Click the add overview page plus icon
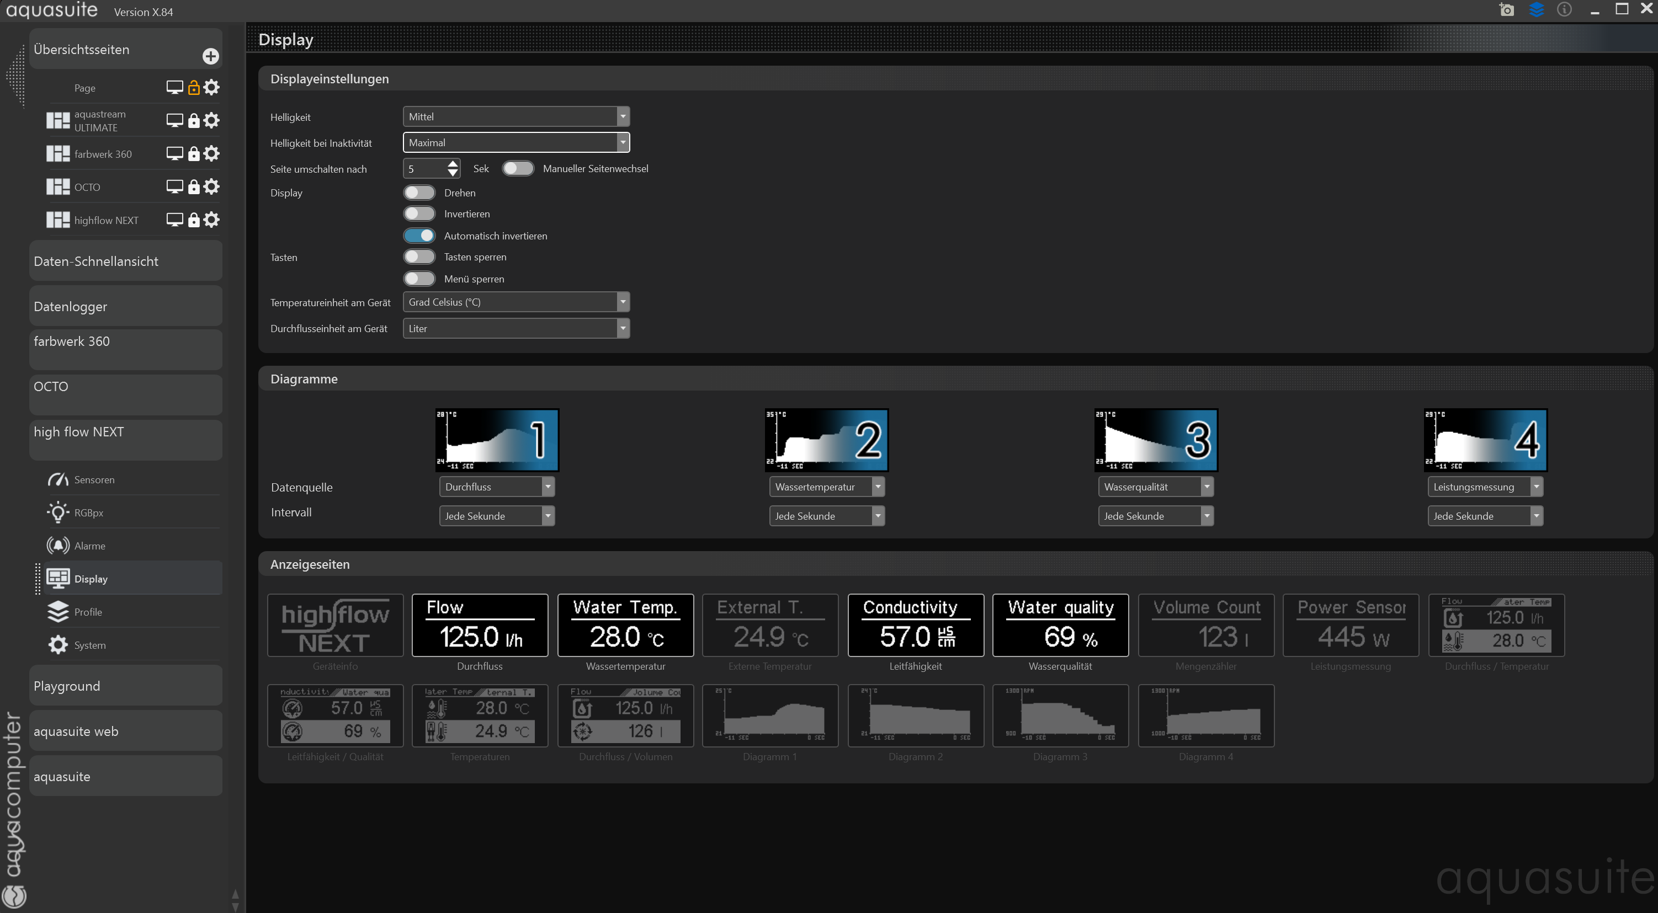This screenshot has height=913, width=1658. pyautogui.click(x=210, y=56)
